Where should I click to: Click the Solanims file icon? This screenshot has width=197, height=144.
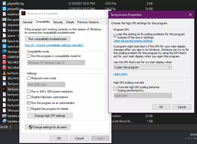click(4, 30)
